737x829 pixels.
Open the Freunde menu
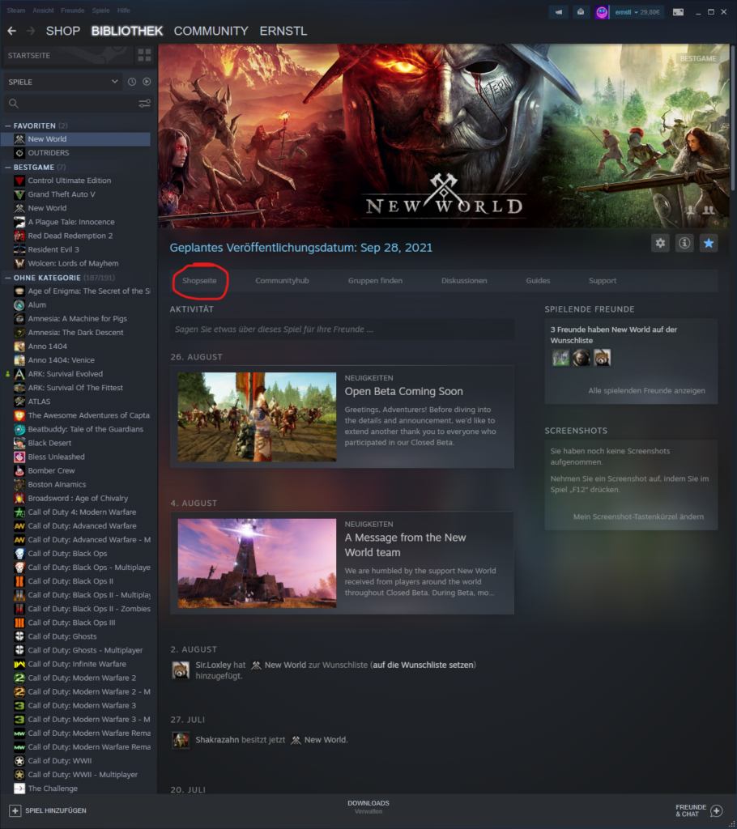72,11
